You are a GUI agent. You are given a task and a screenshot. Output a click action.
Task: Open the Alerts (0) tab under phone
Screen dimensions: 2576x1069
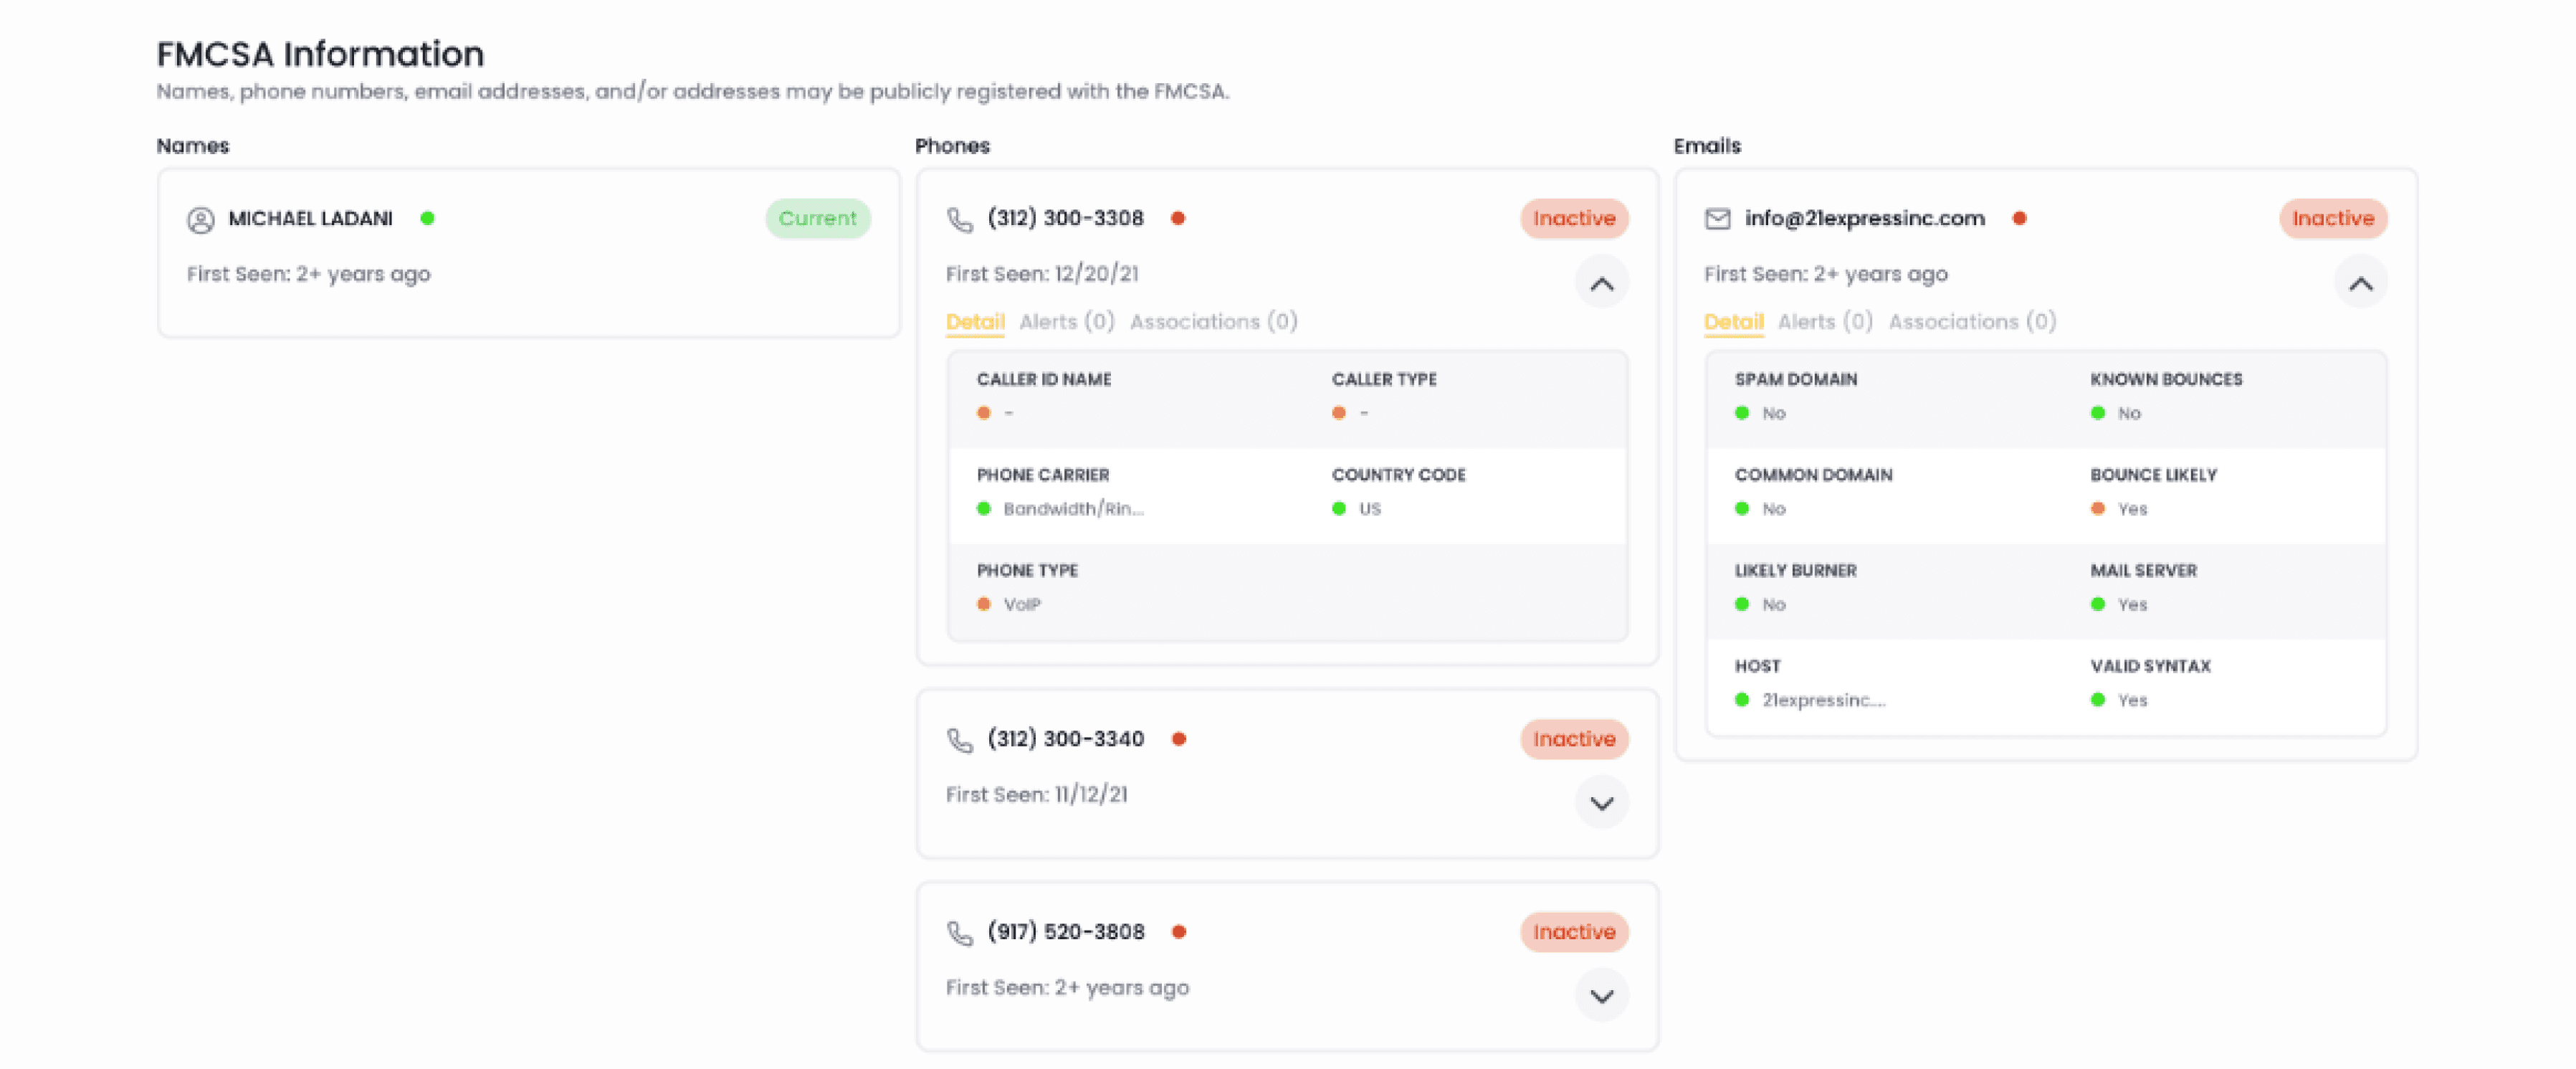point(1066,322)
